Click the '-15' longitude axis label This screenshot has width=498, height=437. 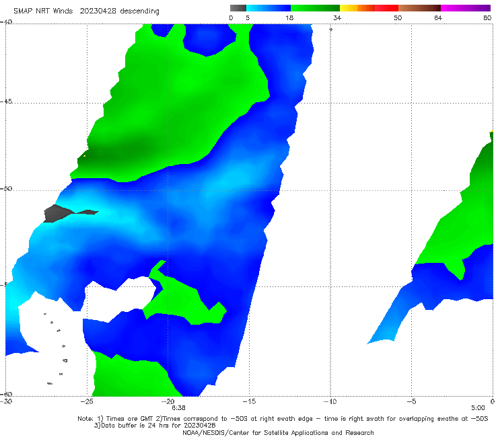point(249,402)
